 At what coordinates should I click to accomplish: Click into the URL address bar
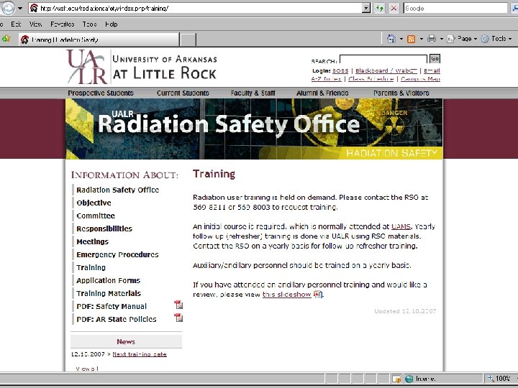tap(199, 8)
